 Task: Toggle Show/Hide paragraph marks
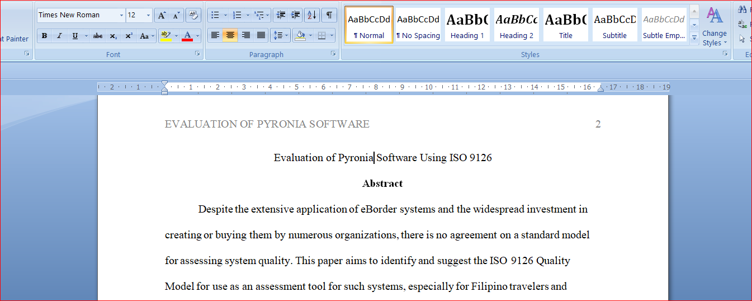click(x=329, y=15)
